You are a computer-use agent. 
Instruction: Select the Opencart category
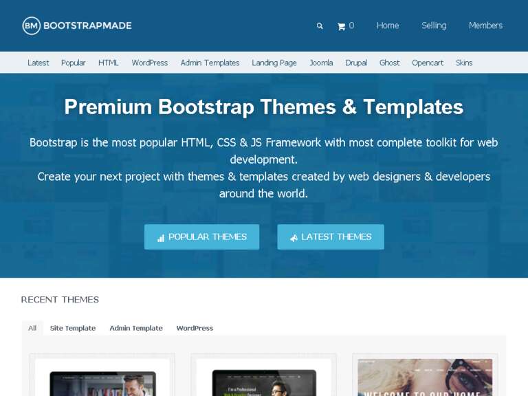[428, 63]
